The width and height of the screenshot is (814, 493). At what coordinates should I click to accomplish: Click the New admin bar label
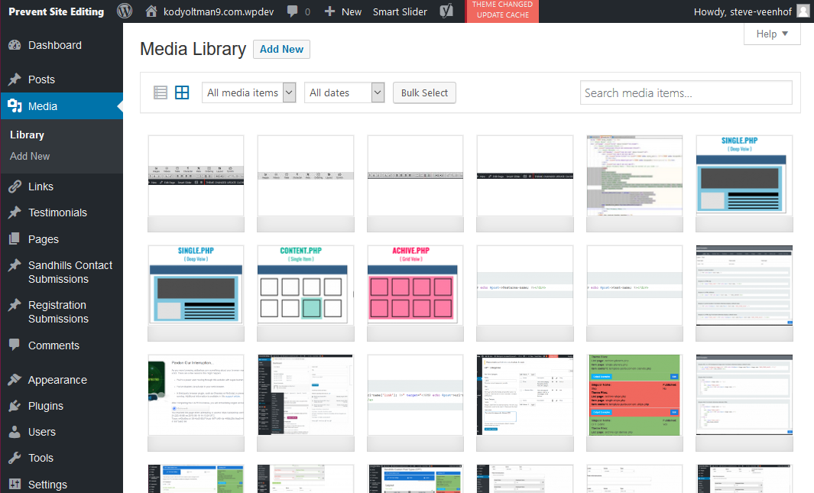(352, 11)
